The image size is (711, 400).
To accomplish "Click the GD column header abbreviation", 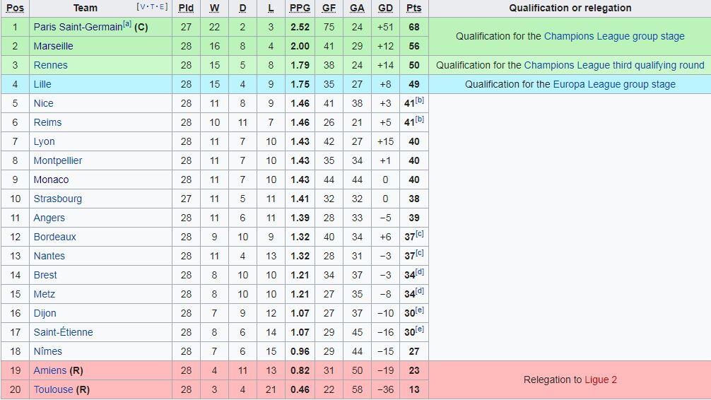I will (x=385, y=8).
